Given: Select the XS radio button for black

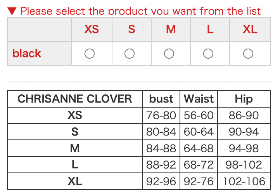Looking at the screenshot, I should (x=90, y=54).
